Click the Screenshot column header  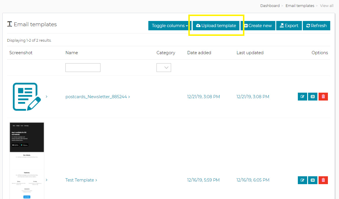21,53
